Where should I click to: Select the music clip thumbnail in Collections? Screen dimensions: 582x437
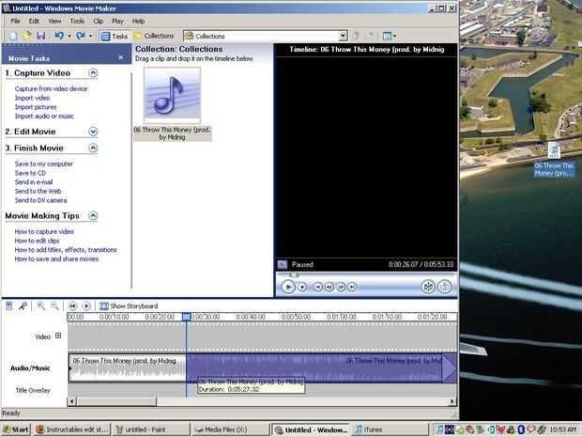pos(172,96)
